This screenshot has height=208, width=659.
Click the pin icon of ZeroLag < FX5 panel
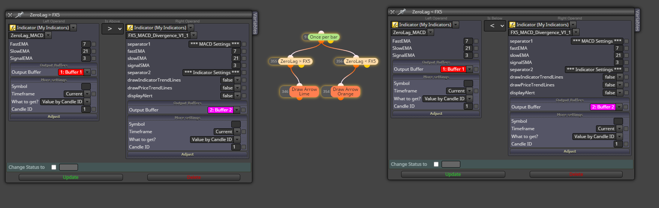[x=402, y=12]
